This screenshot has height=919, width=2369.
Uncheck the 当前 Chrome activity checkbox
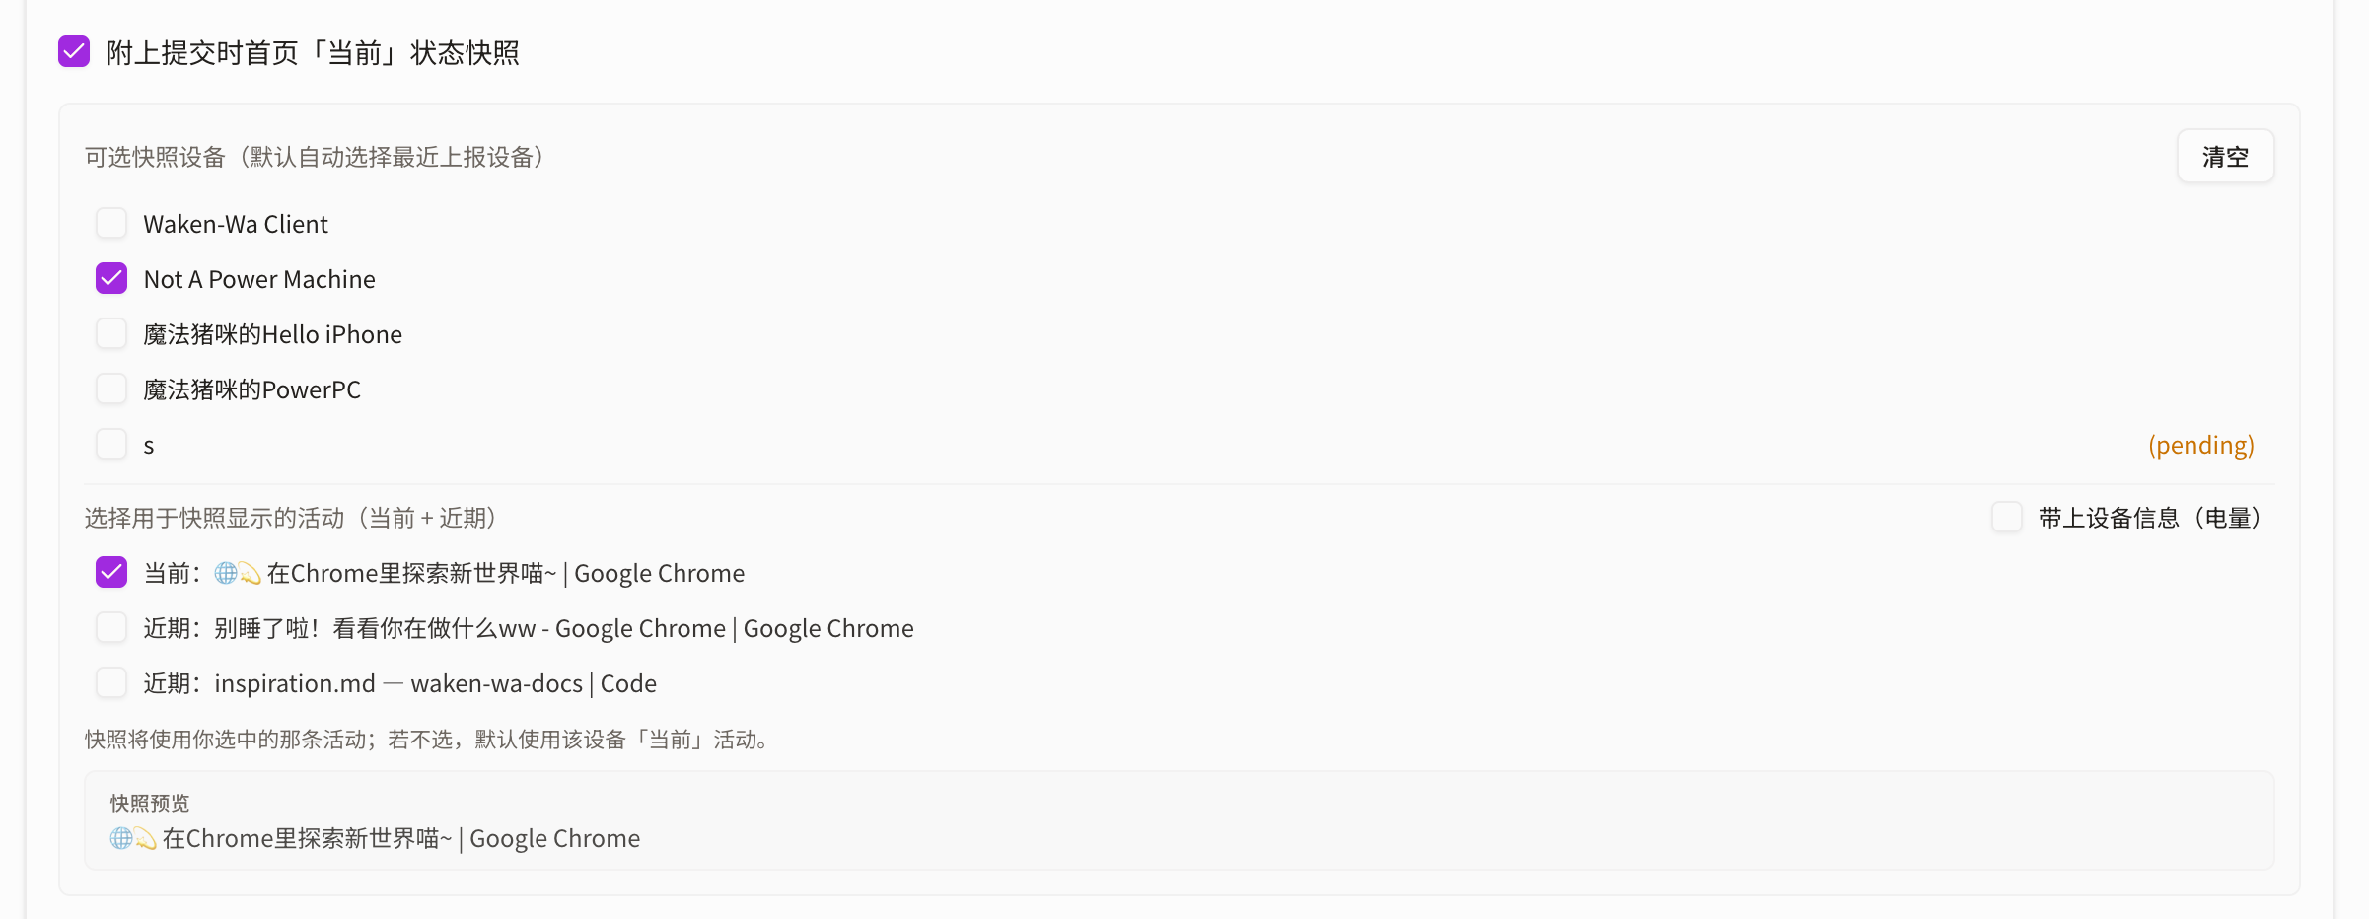pyautogui.click(x=111, y=572)
